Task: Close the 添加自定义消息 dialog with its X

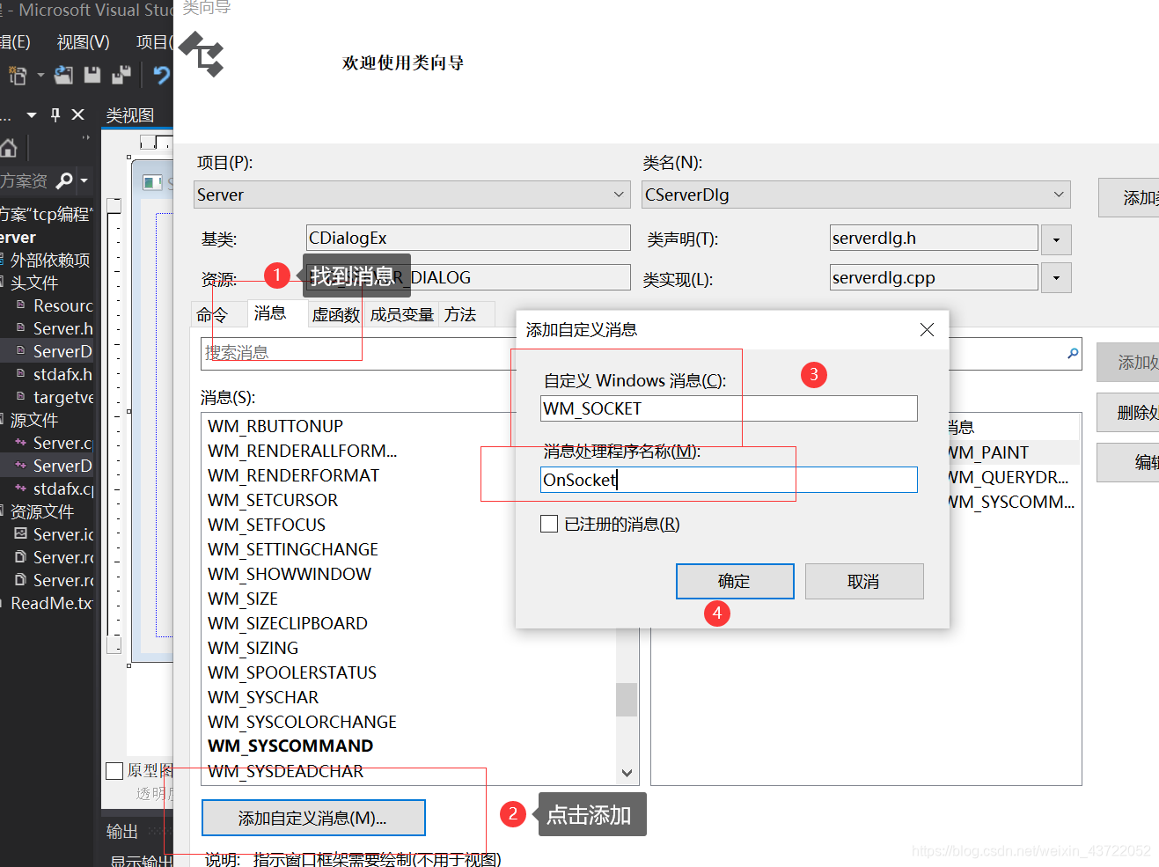Action: click(927, 329)
